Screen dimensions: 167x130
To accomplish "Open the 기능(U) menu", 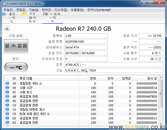I will pos(34,10).
